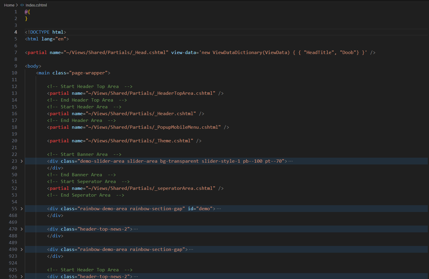This screenshot has height=279, width=429.
Task: Click the code file icon in breadcrumb
Action: click(22, 5)
